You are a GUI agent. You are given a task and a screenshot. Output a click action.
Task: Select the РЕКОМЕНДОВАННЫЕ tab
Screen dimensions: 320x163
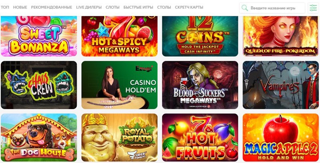pos(52,7)
